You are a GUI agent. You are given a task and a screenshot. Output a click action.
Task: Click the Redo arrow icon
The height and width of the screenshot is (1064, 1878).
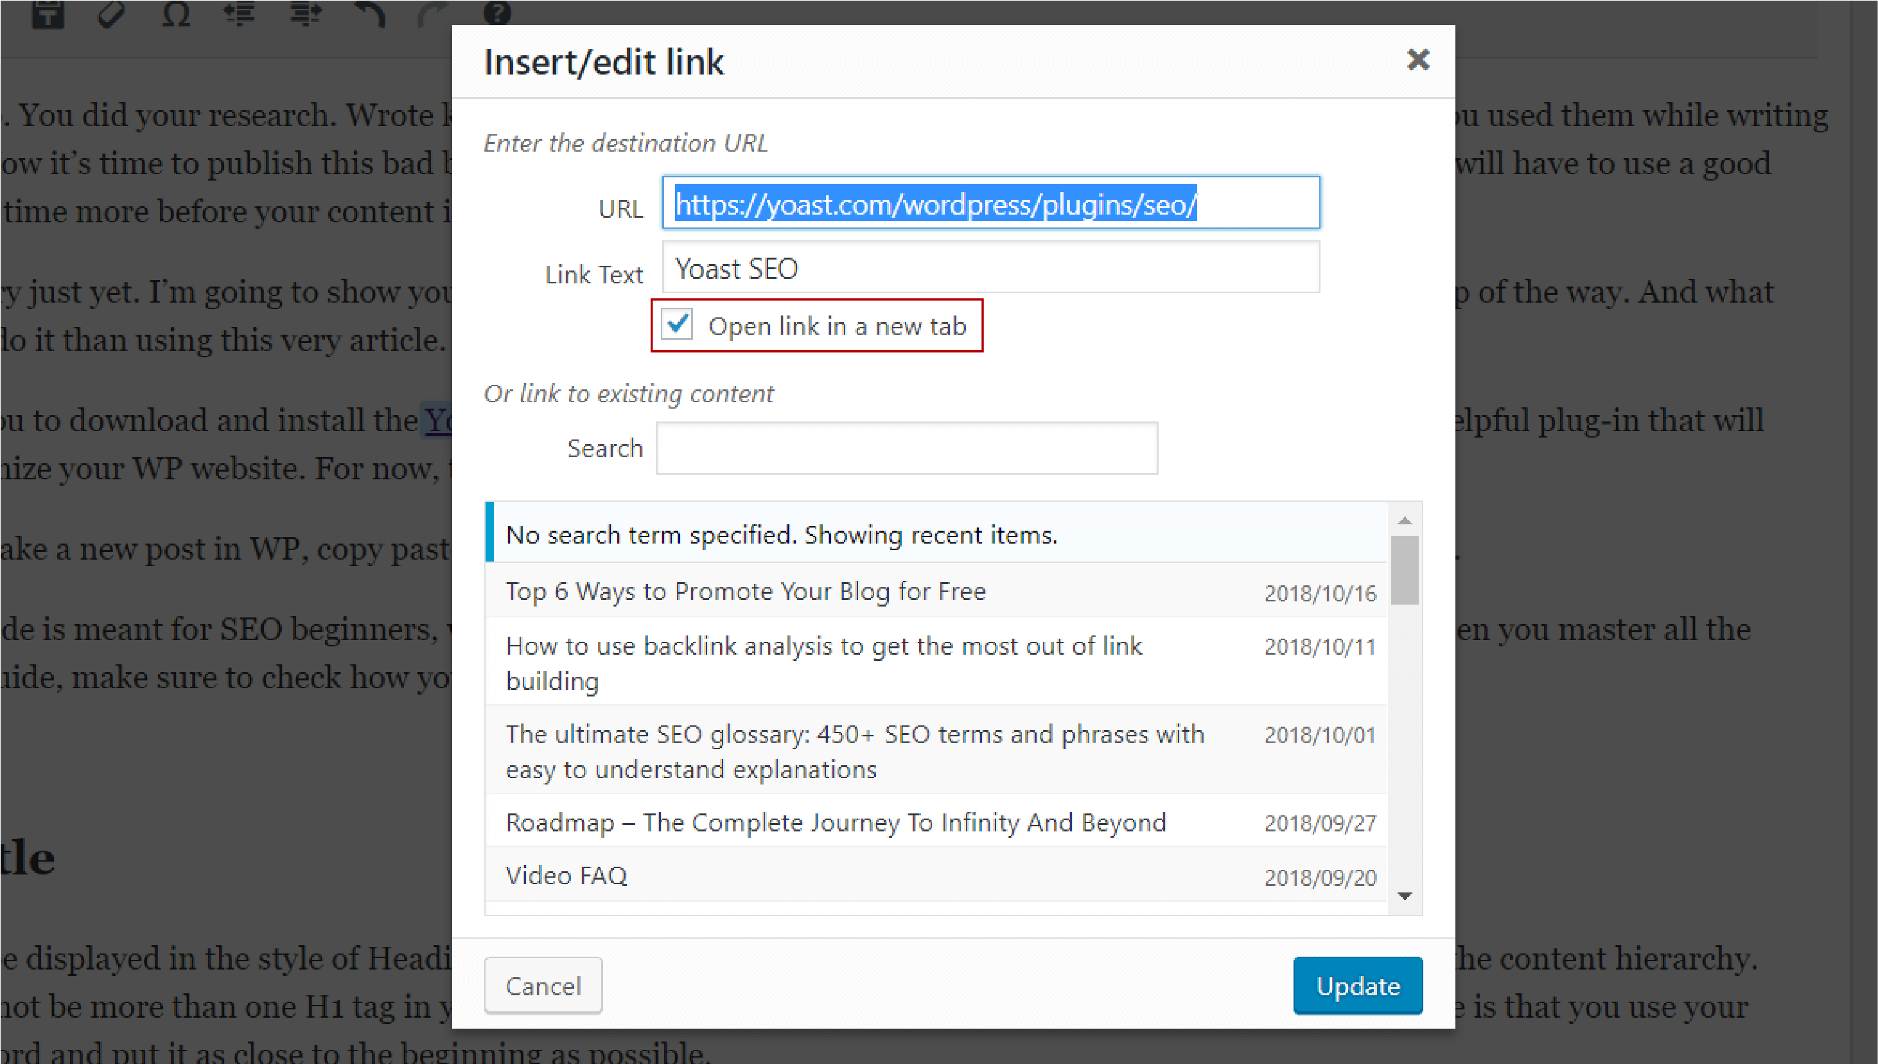(x=432, y=15)
